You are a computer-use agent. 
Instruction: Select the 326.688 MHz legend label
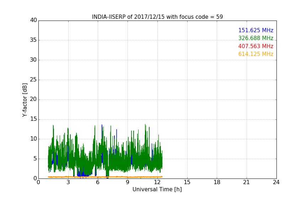tap(256, 38)
